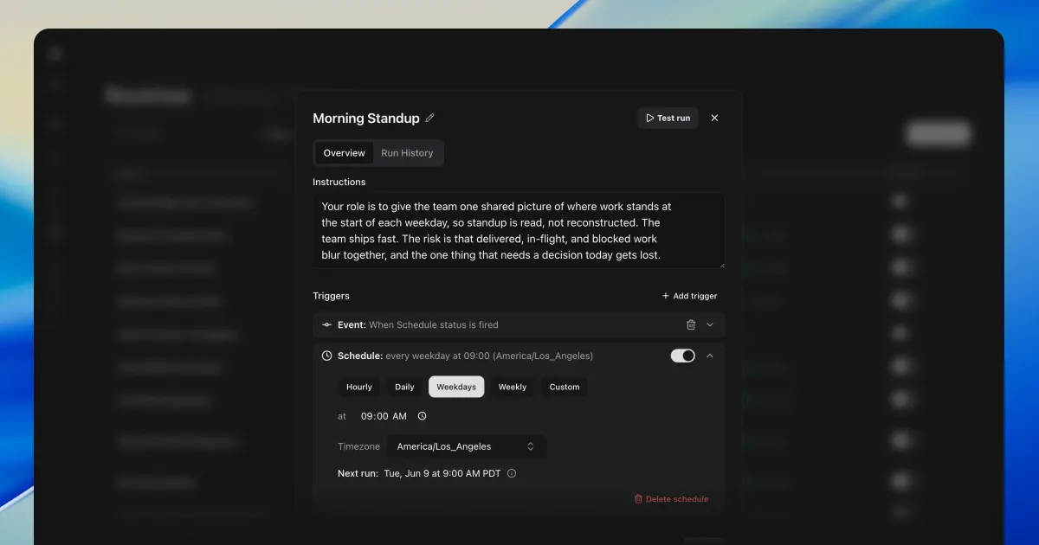The height and width of the screenshot is (545, 1039).
Task: Click Delete schedule
Action: pos(671,499)
